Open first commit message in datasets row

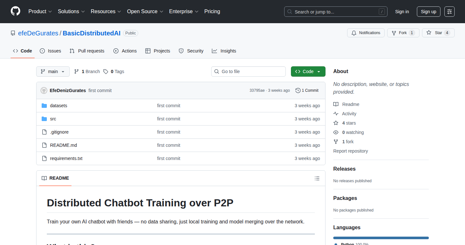click(x=169, y=106)
